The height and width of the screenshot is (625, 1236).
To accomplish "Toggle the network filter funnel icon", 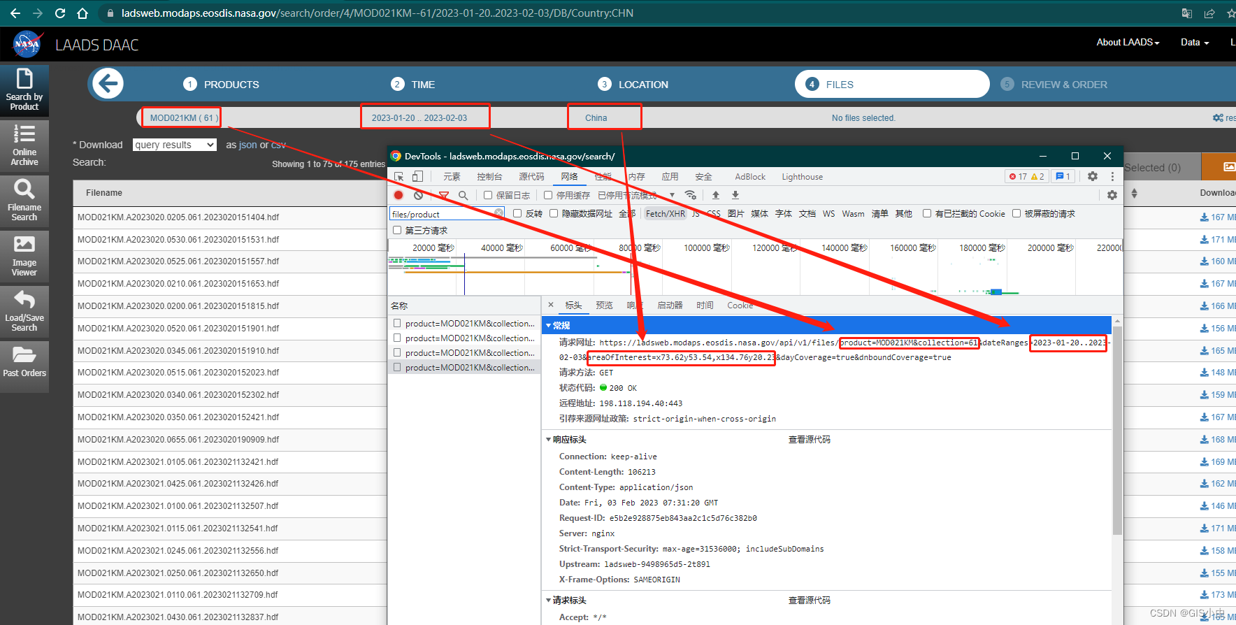I will tap(443, 195).
